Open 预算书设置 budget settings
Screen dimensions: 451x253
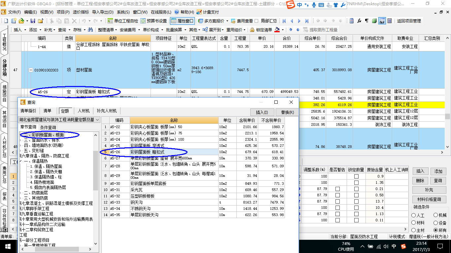[154, 21]
